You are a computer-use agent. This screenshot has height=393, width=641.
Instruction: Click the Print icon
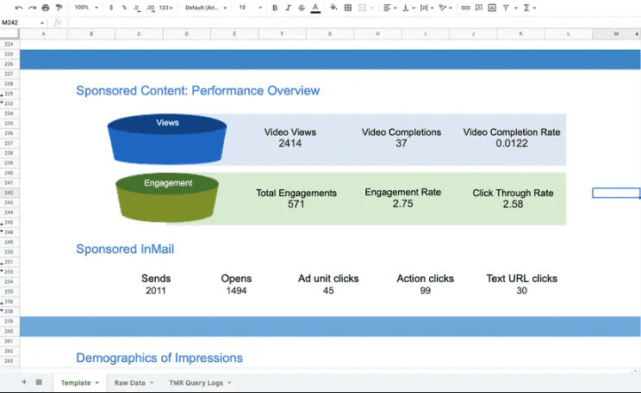click(x=46, y=8)
